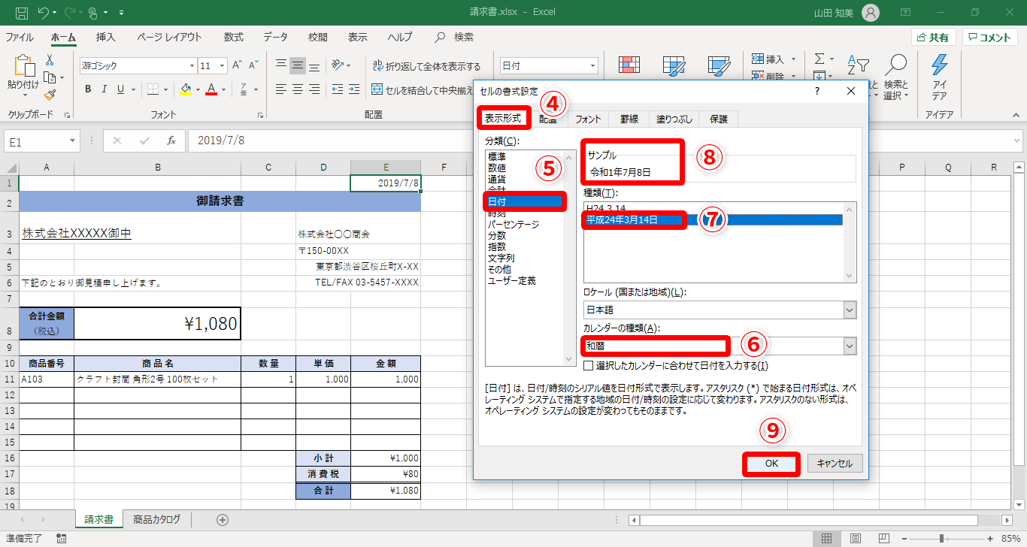The image size is (1027, 547).
Task: Open the font size dropdown showing 11
Action: point(223,65)
